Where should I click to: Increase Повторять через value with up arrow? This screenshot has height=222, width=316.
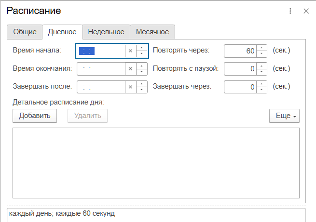[x=261, y=48]
